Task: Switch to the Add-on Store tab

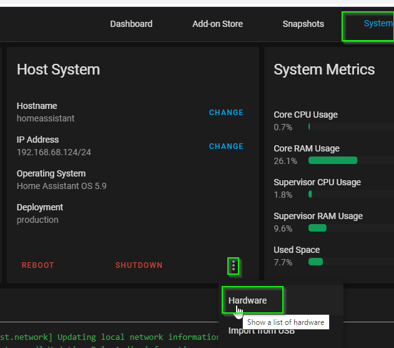Action: point(217,24)
